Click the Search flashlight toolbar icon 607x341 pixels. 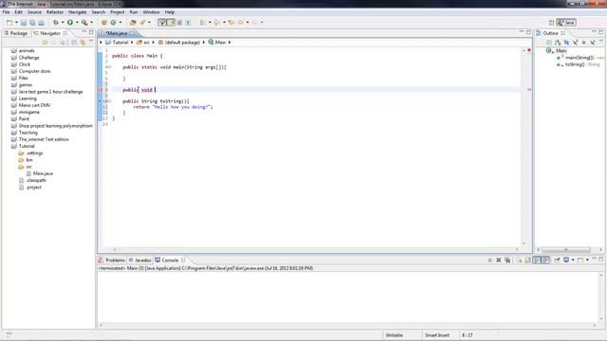[x=142, y=23]
